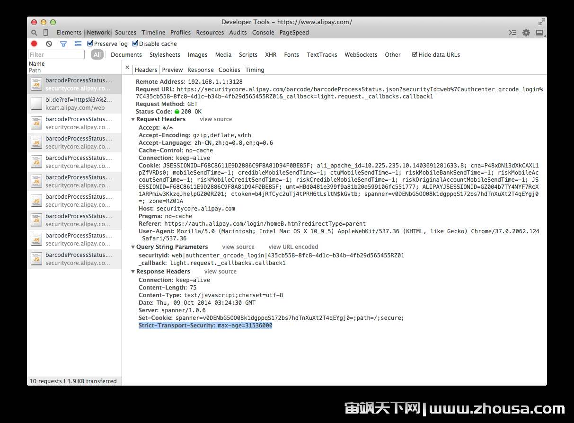574x423 pixels.
Task: Open the Audits panel
Action: (238, 33)
